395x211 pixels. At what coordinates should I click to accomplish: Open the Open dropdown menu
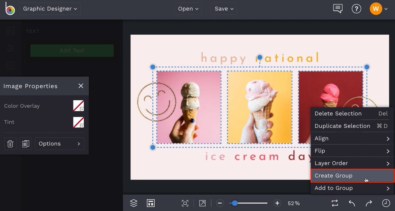[188, 9]
